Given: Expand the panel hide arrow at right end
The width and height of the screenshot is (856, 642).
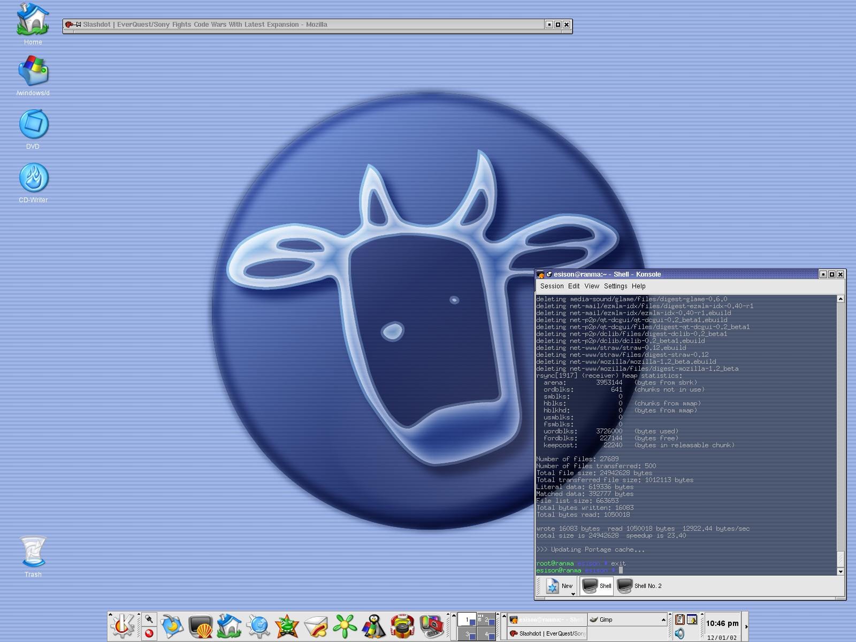Looking at the screenshot, I should point(746,626).
